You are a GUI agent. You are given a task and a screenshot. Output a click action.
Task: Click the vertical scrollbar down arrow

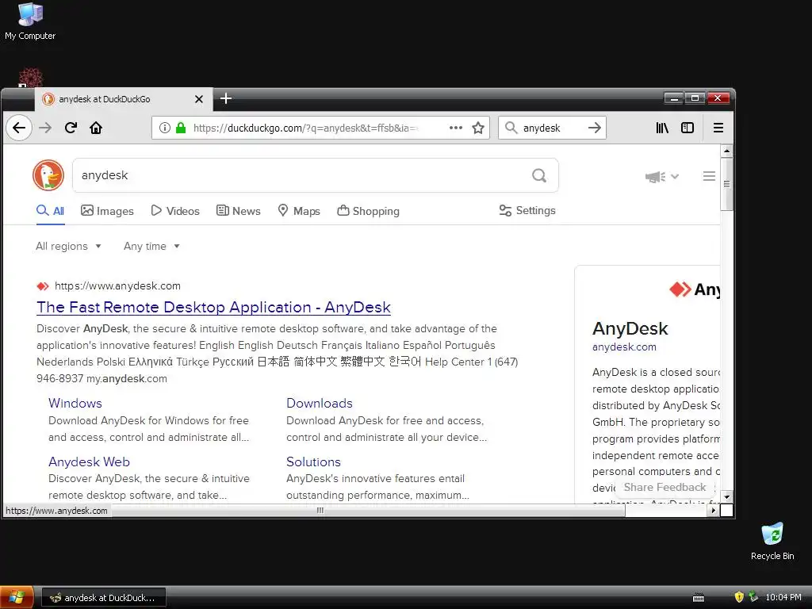coord(726,496)
